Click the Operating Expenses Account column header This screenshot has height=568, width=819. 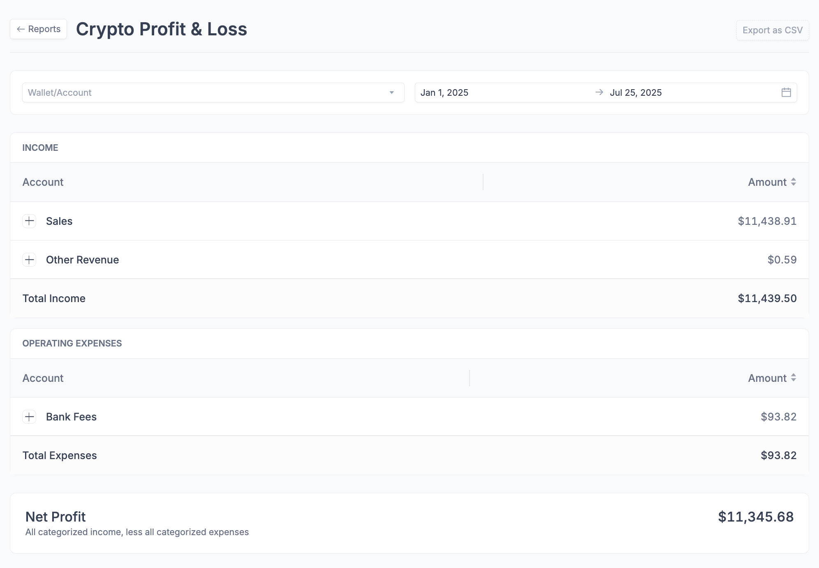pyautogui.click(x=43, y=378)
